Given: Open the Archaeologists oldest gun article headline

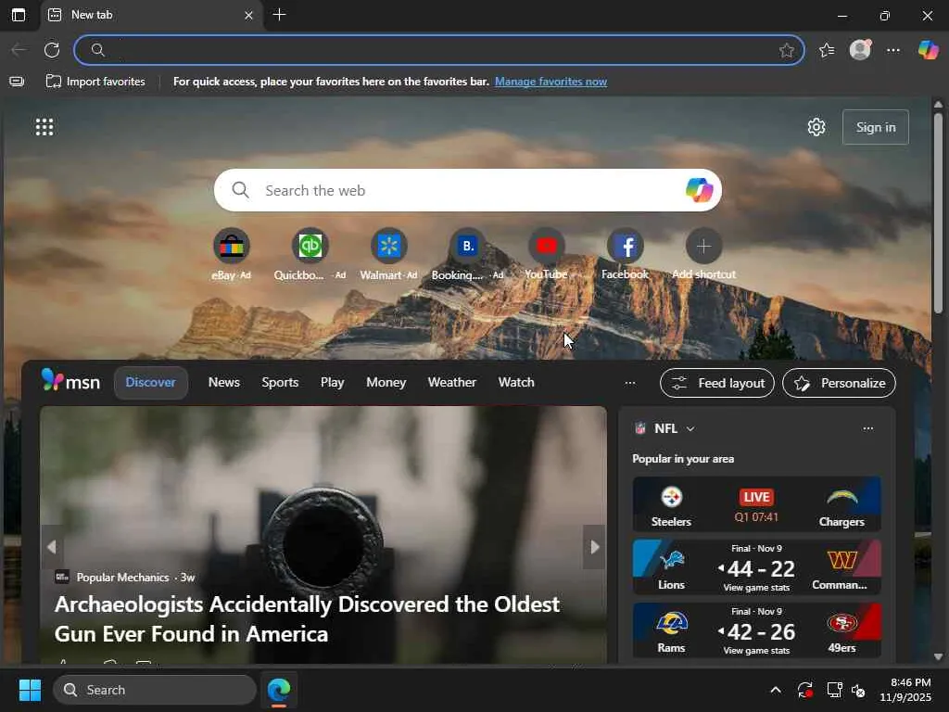Looking at the screenshot, I should 307,618.
